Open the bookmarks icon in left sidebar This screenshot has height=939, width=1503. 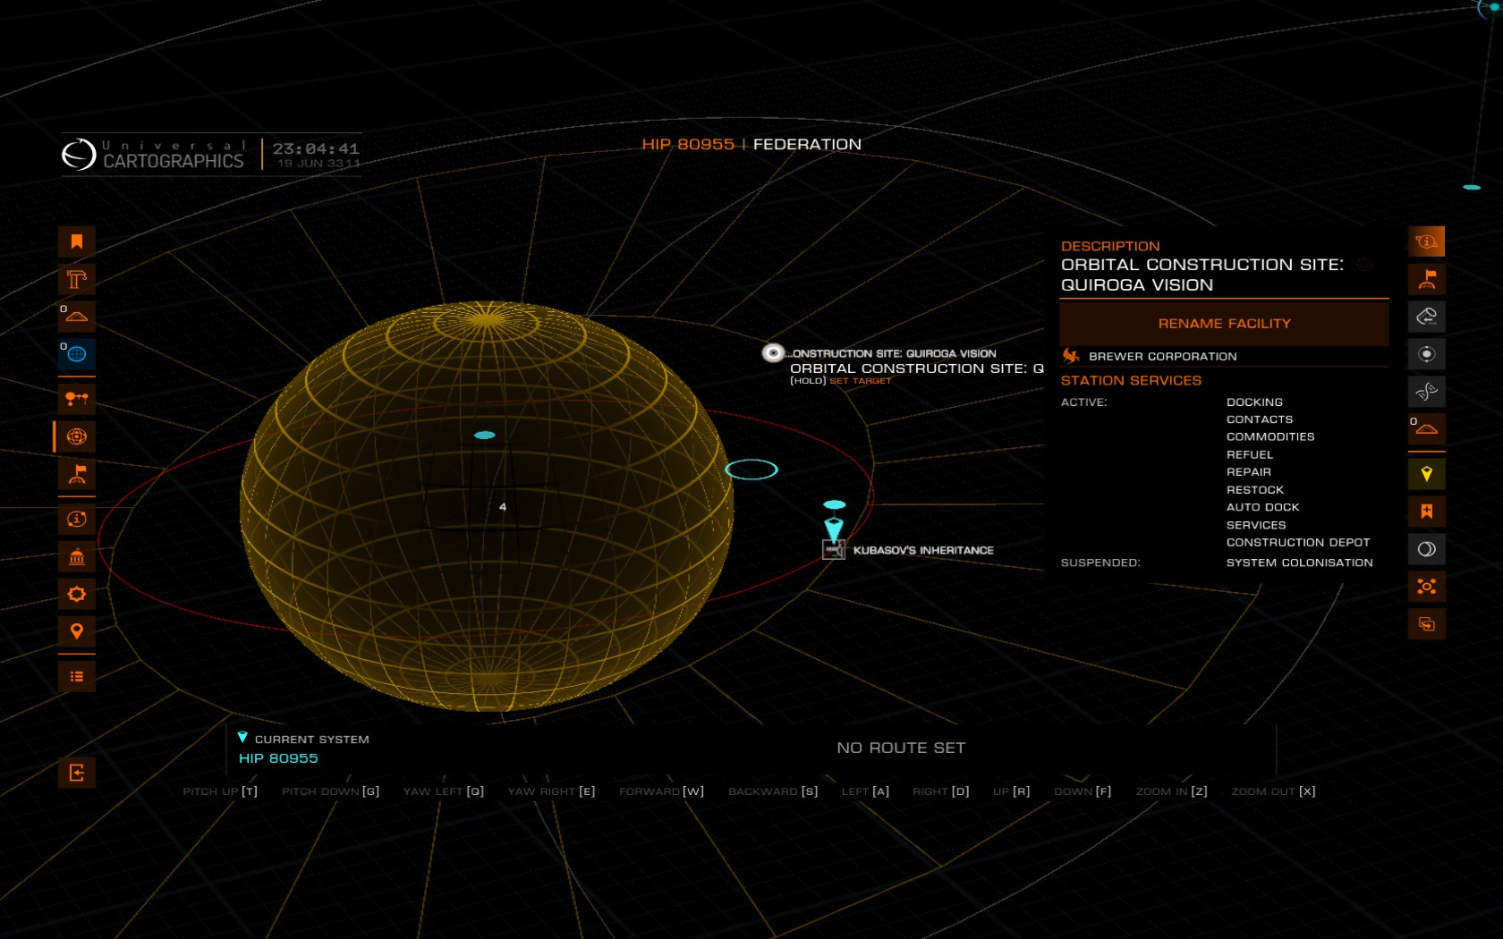tap(77, 241)
